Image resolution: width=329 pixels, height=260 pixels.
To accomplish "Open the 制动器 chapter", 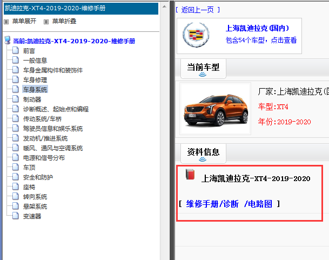I will pos(32,99).
